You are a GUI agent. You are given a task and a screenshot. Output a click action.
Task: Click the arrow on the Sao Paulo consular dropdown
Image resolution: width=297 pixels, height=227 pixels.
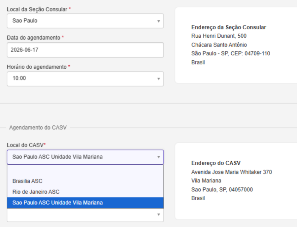pyautogui.click(x=158, y=21)
